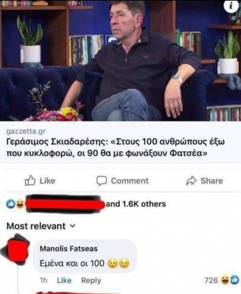Open the article preview image

120,60
